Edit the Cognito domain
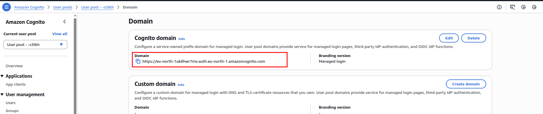The width and height of the screenshot is (543, 114). [x=449, y=38]
